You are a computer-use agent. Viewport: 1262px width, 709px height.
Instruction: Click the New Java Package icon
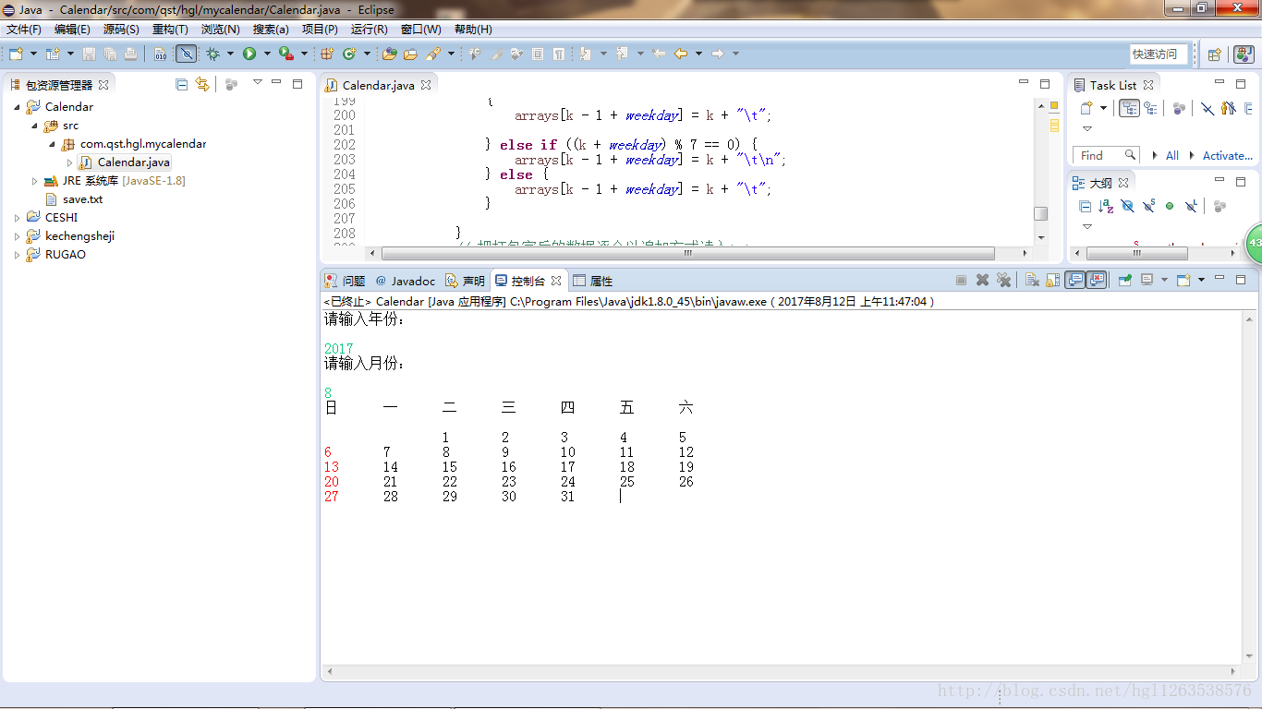[326, 54]
